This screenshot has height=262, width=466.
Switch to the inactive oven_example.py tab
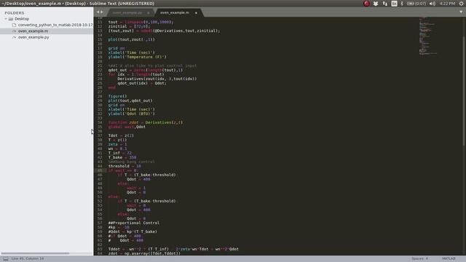coord(127,13)
